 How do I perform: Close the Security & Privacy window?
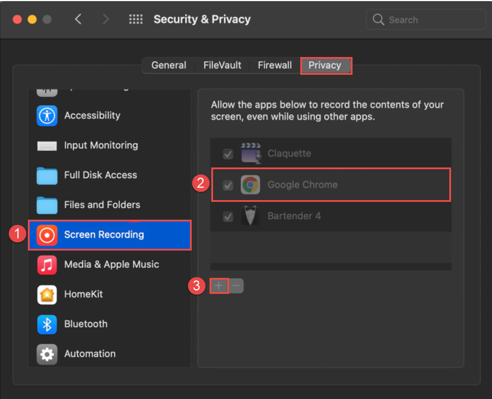point(17,20)
